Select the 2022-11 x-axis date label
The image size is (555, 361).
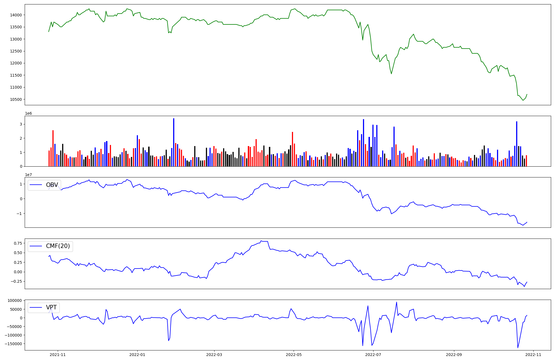tap(533, 355)
